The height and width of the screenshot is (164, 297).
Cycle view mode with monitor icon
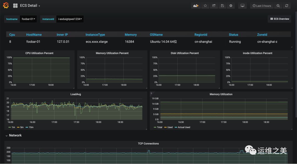pos(243,6)
